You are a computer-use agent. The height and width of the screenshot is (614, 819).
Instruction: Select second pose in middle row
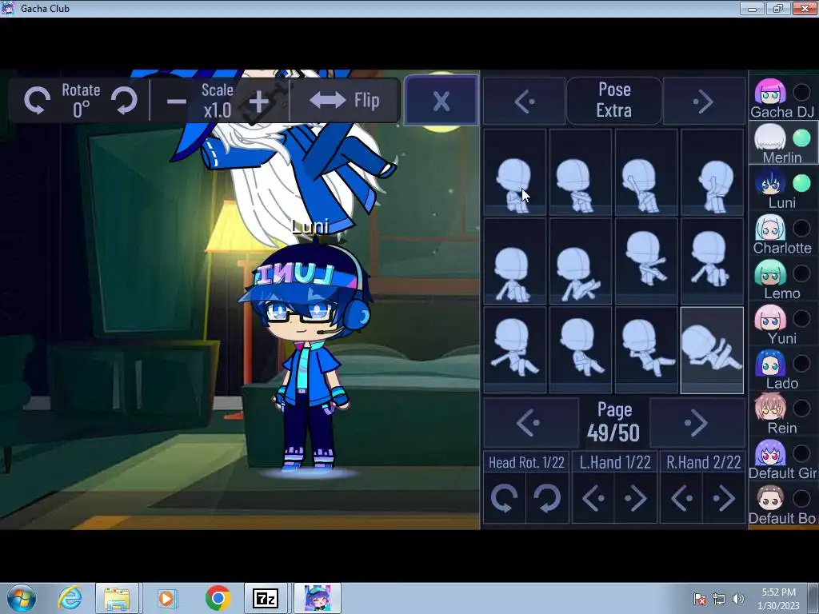click(581, 261)
